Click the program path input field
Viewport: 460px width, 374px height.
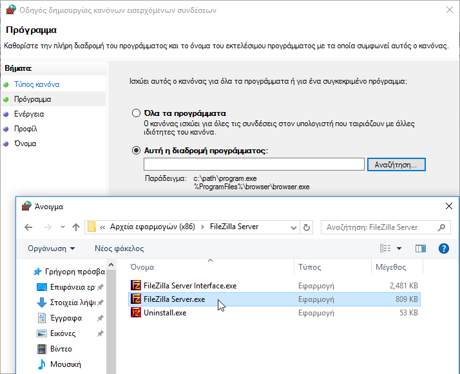point(254,164)
